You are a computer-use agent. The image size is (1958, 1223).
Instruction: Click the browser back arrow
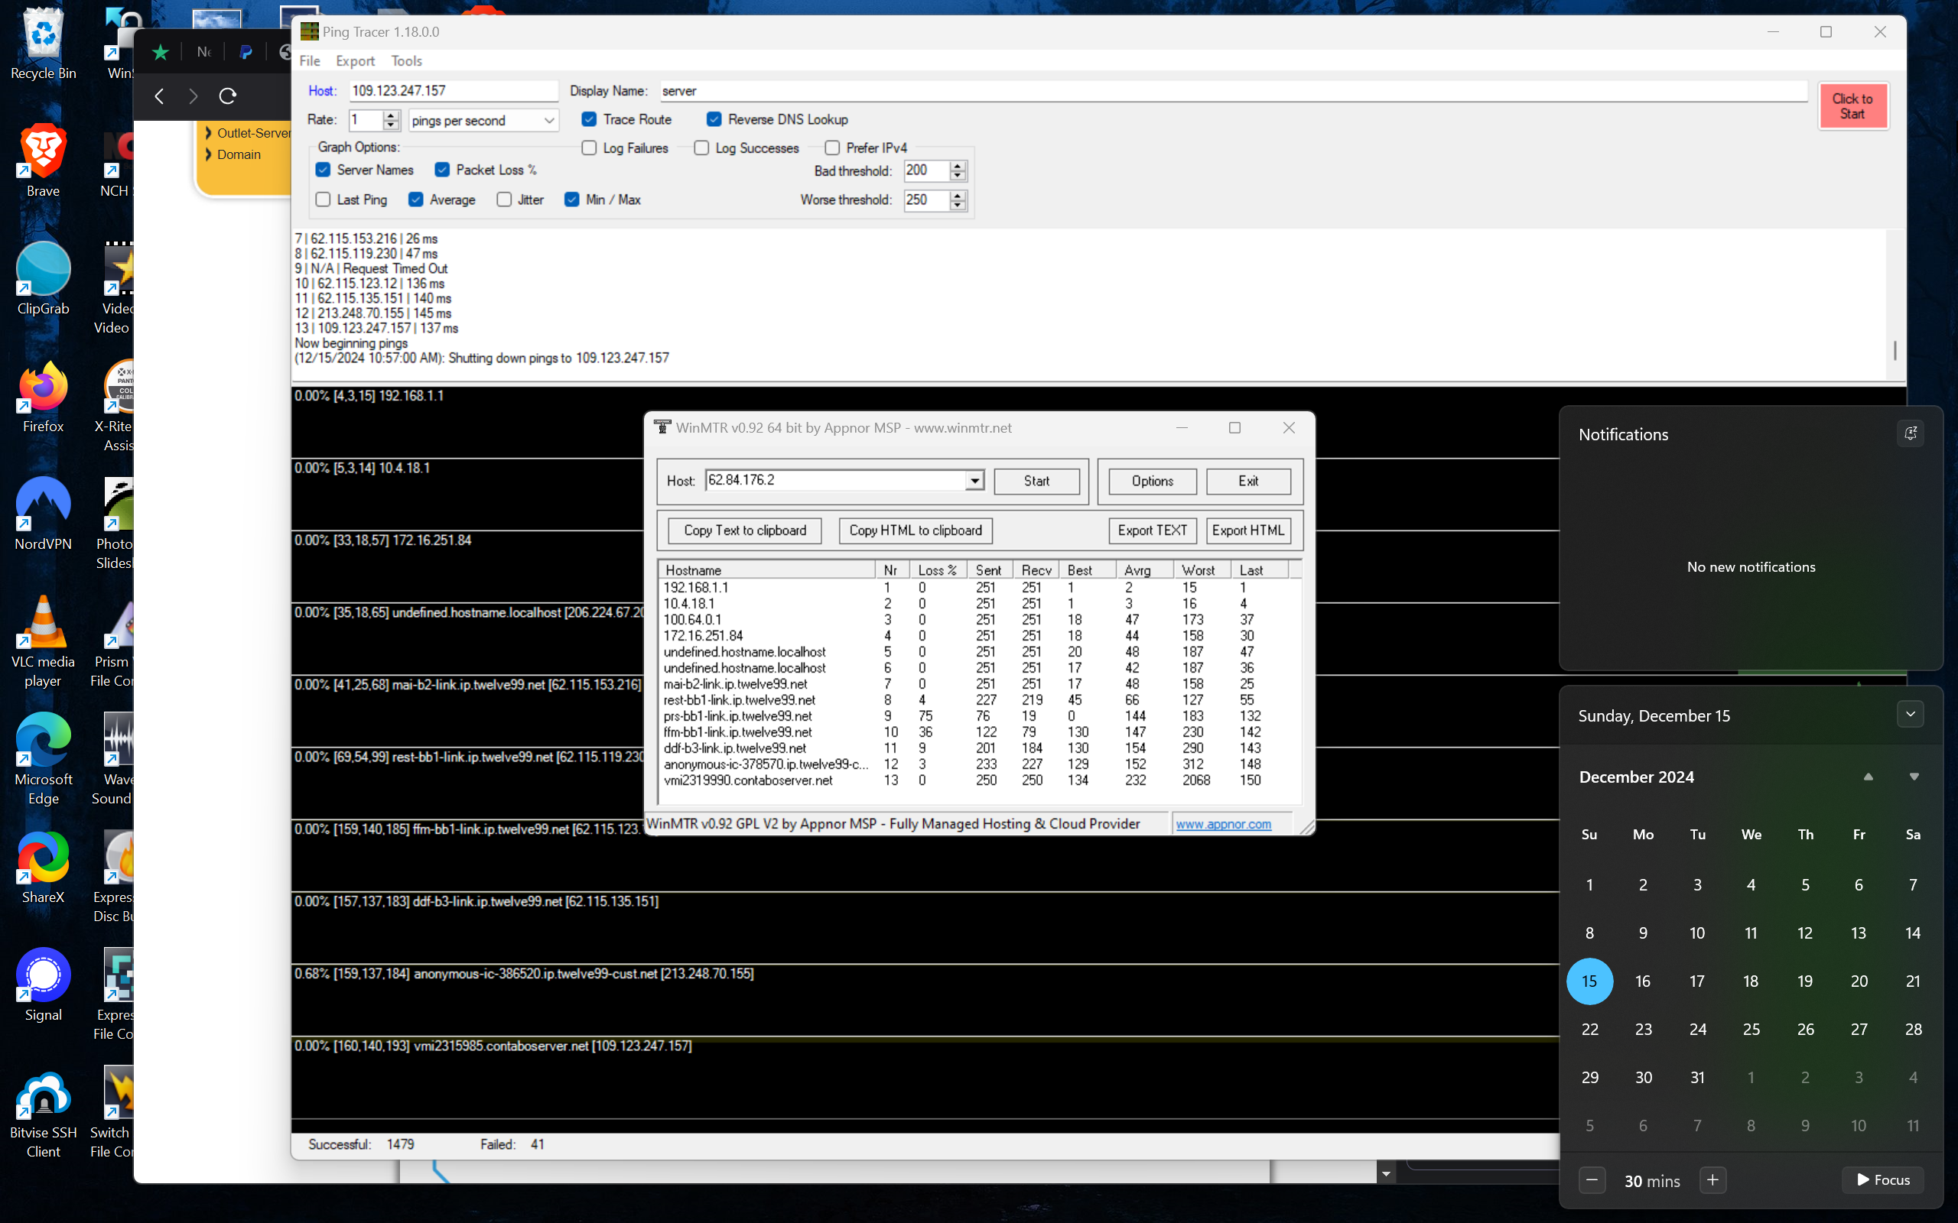[159, 96]
